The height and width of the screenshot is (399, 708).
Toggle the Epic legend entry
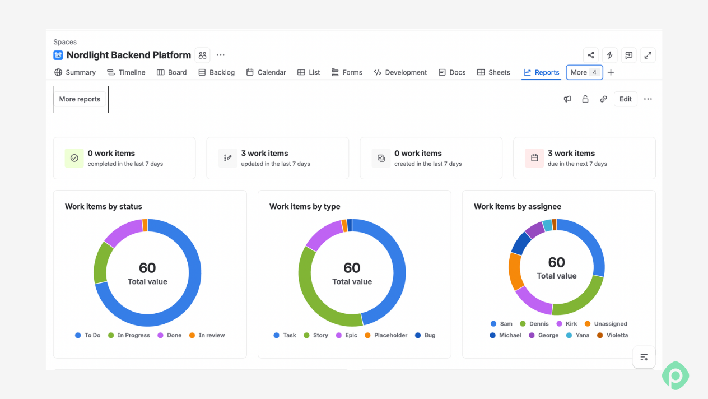[x=347, y=335]
